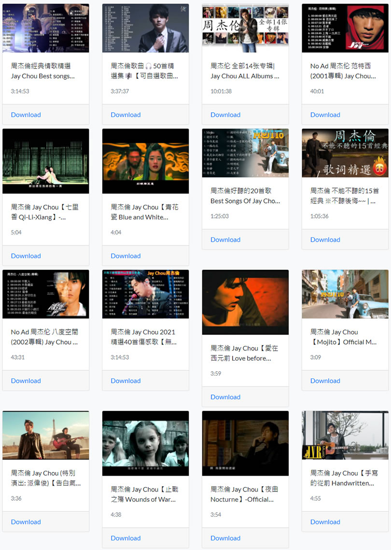Click title 周杰倫 Jay Chou【告白氣球】(特別演出: 派偉俊)
Image resolution: width=391 pixels, height=550 pixels.
[46, 478]
